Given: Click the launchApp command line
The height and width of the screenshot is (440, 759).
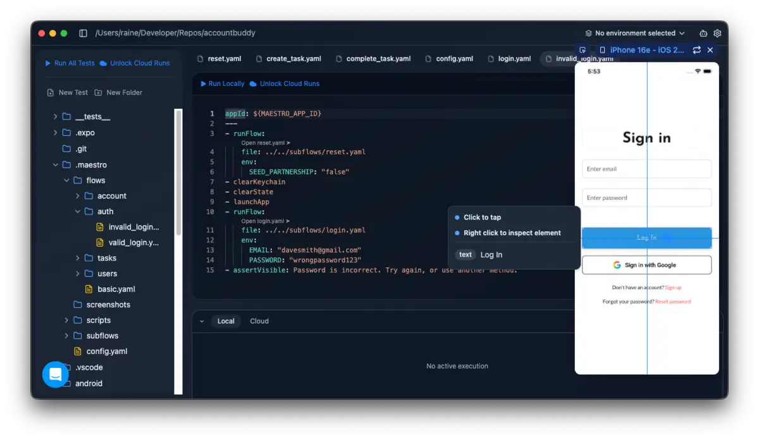Looking at the screenshot, I should [x=247, y=202].
